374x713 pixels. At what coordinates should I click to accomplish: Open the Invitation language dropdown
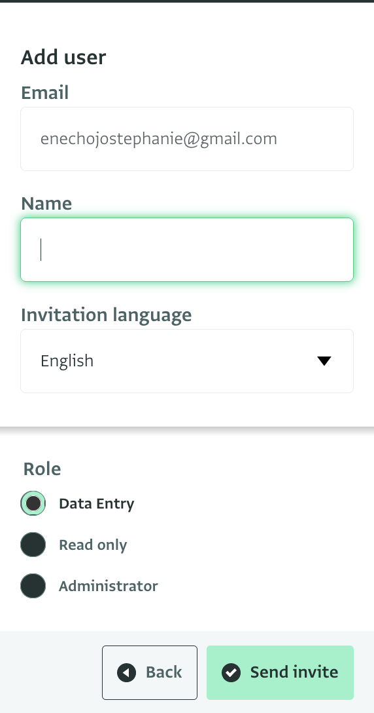coord(187,361)
